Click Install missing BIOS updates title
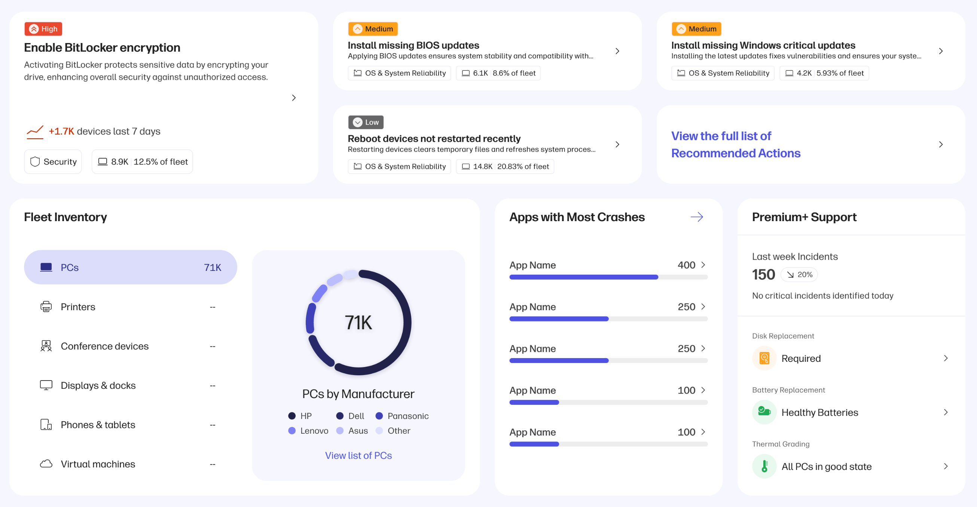 pos(413,45)
